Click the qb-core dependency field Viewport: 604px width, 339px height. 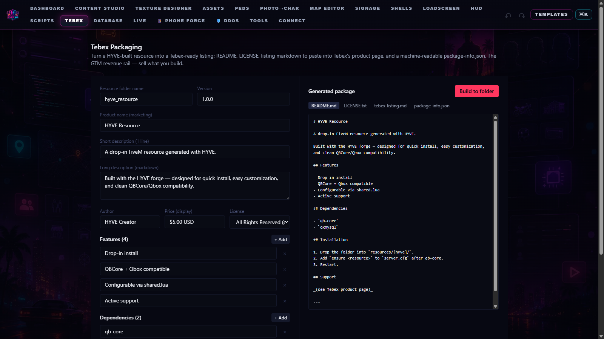[188, 331]
